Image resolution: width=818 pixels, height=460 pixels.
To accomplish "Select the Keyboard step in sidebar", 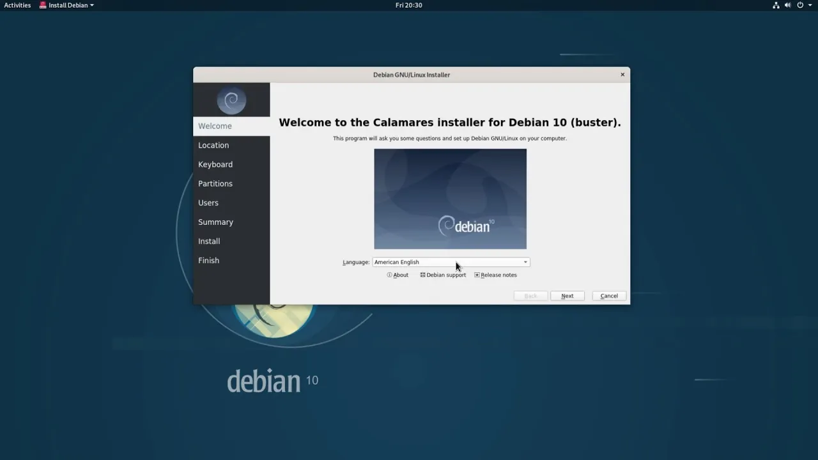I will click(x=231, y=164).
